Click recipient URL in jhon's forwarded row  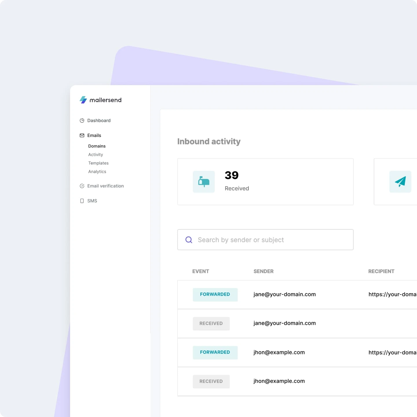coord(393,352)
